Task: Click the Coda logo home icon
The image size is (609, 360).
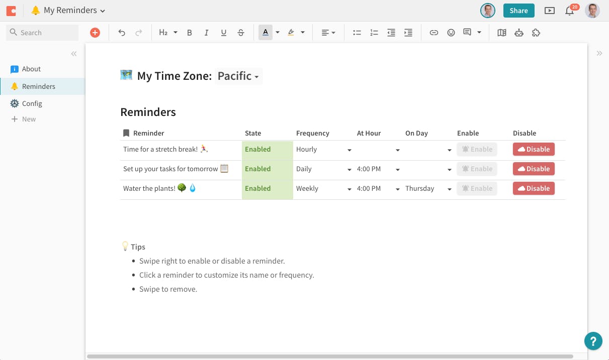Action: pos(11,10)
